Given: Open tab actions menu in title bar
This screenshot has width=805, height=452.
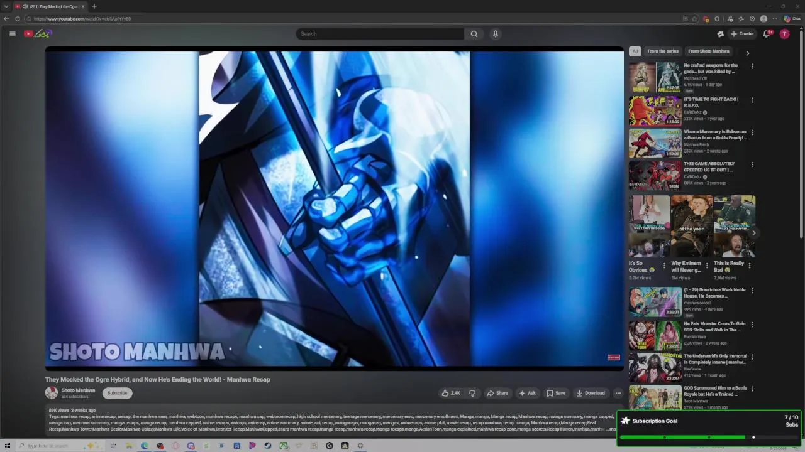Looking at the screenshot, I should 6,6.
